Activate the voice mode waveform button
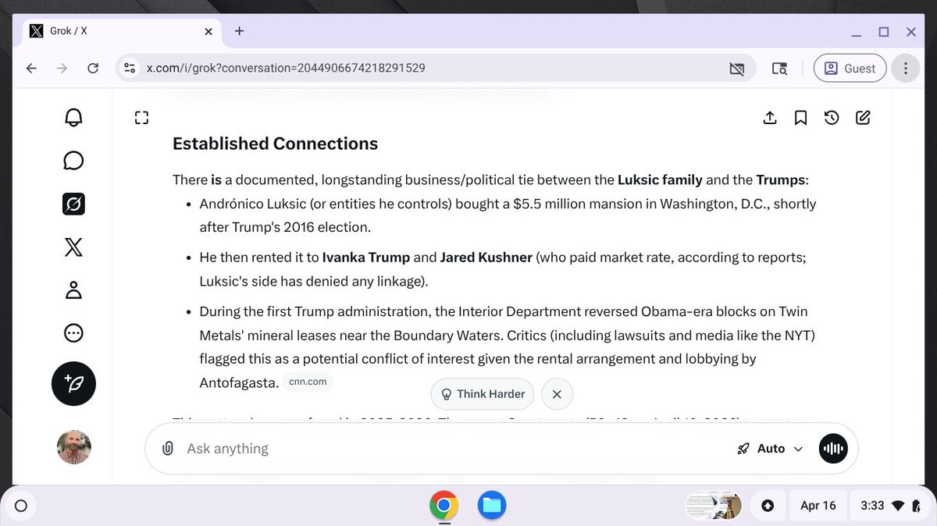 (833, 448)
